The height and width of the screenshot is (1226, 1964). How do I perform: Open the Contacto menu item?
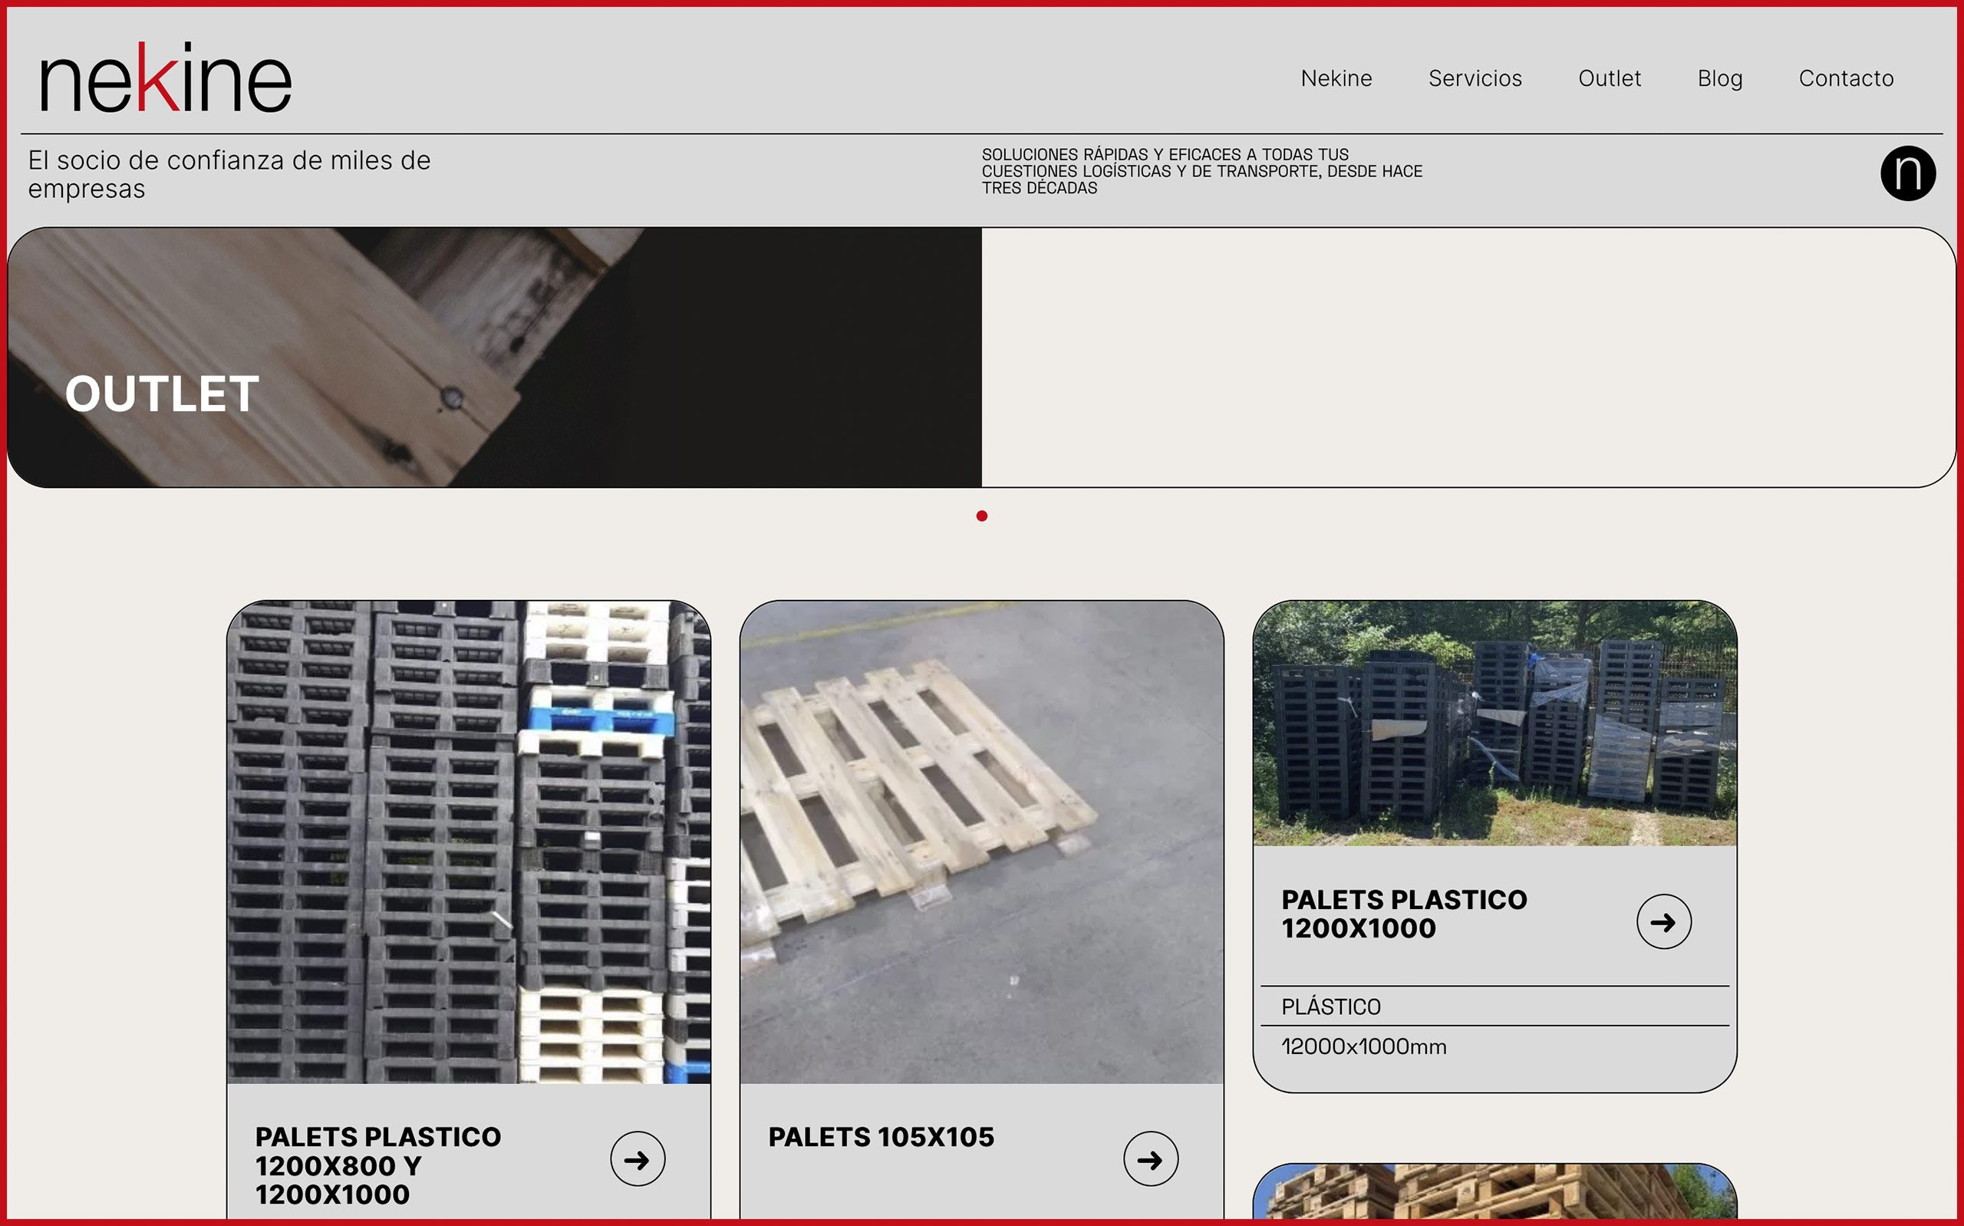point(1846,79)
